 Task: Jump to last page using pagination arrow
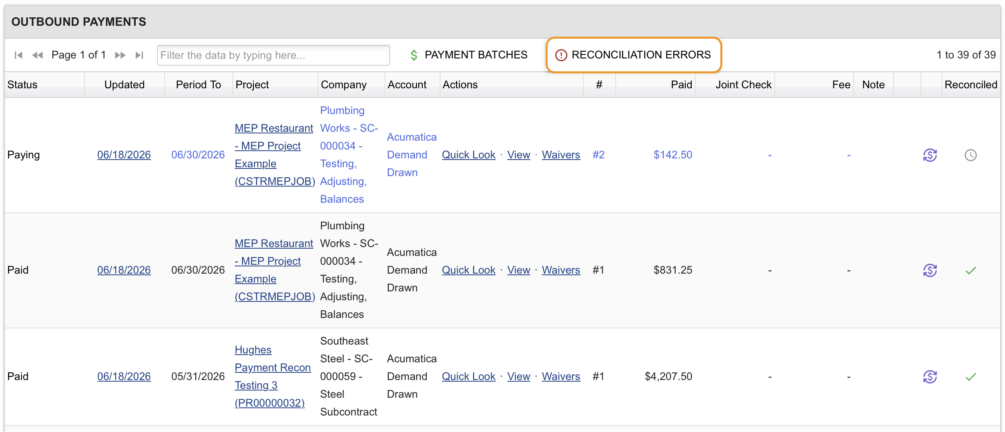tap(139, 55)
